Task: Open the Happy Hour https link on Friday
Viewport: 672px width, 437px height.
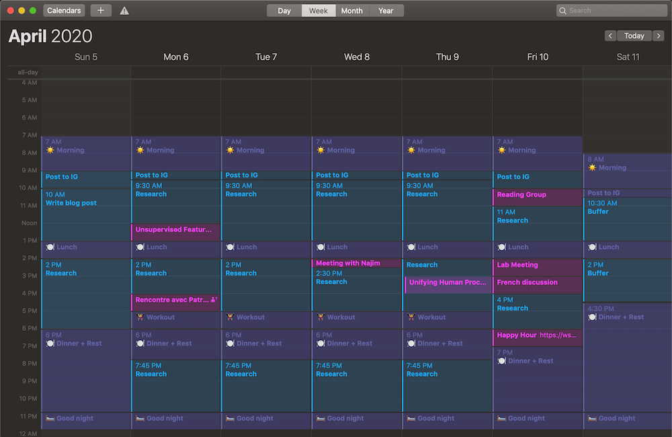Action: [558, 335]
